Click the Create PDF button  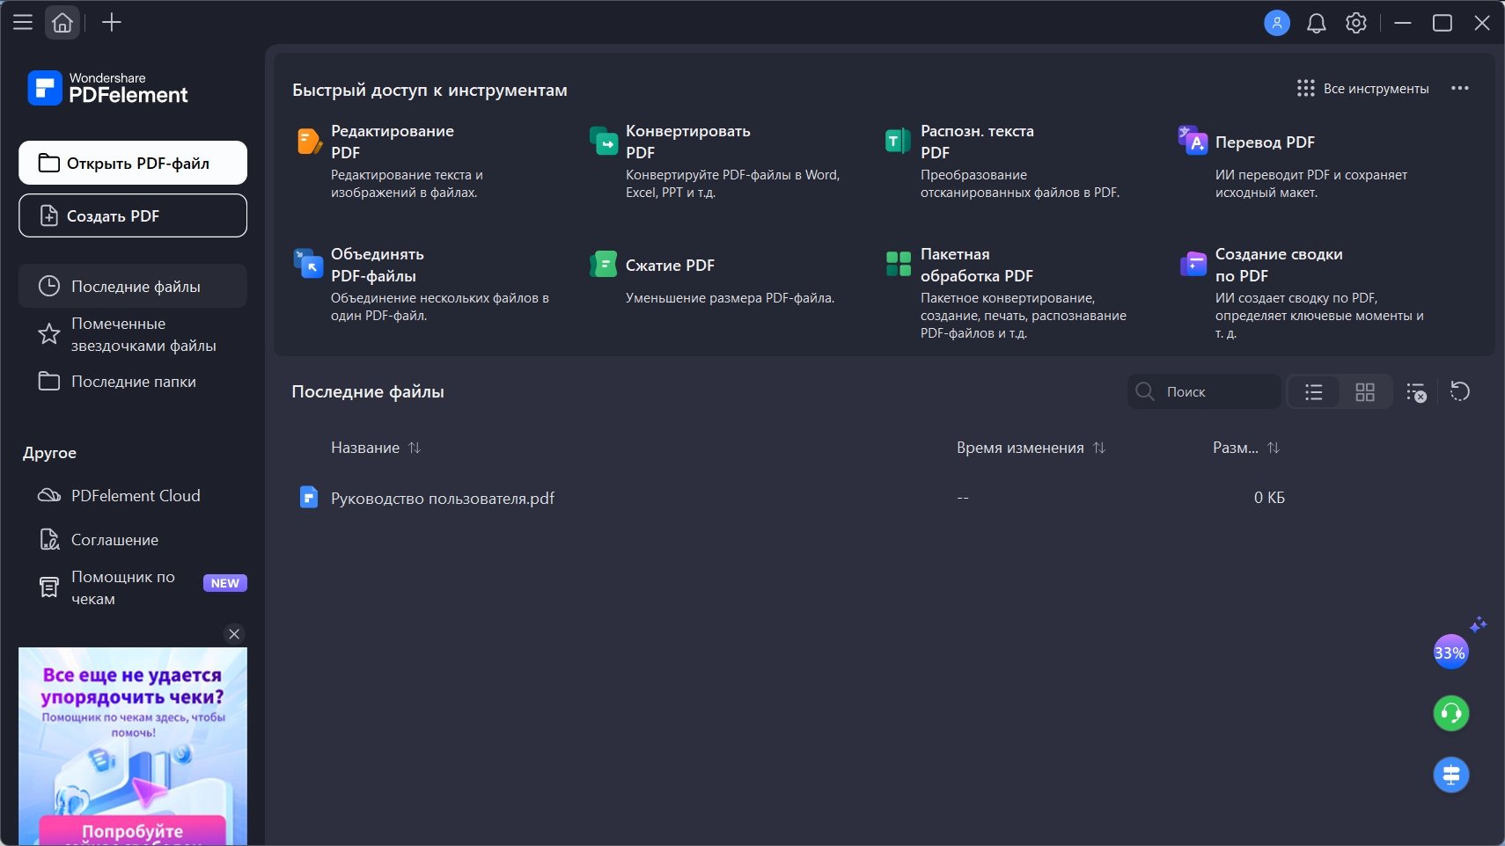(133, 216)
